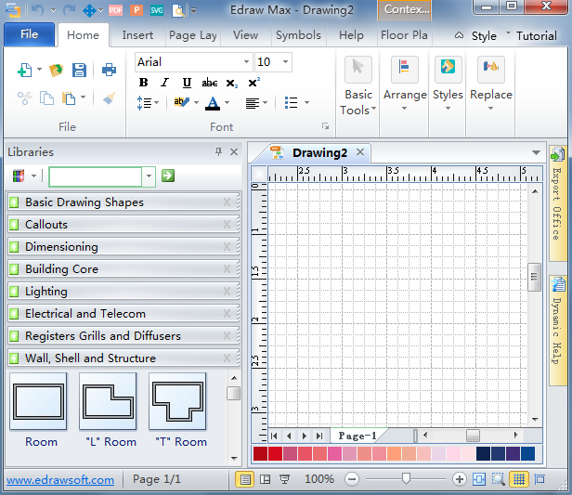Select the "L" Room shape thumbnail
572x495 pixels.
(109, 402)
